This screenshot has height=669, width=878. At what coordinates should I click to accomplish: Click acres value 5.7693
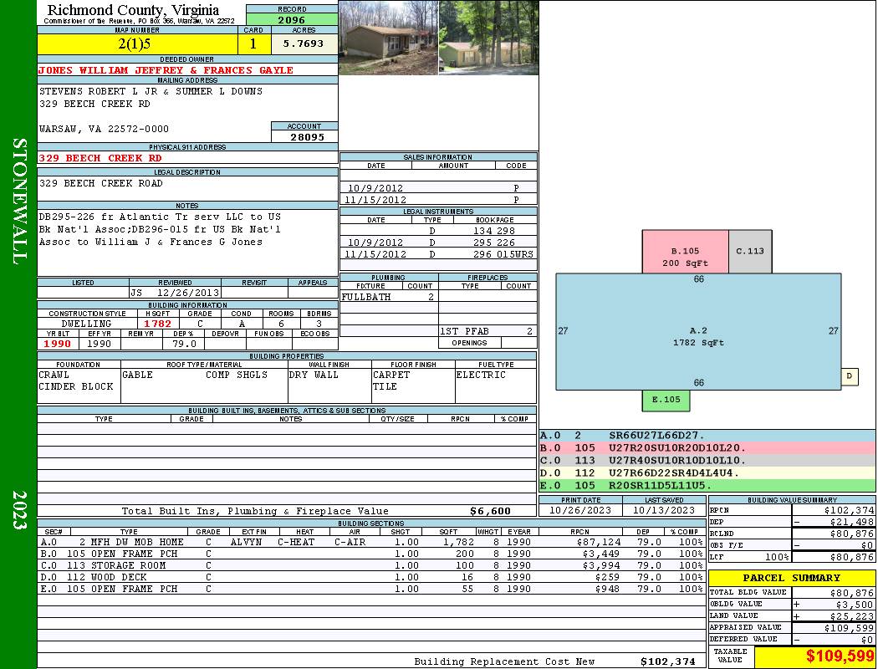[304, 43]
